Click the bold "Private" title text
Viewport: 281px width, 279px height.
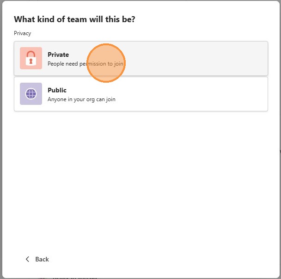(x=58, y=55)
